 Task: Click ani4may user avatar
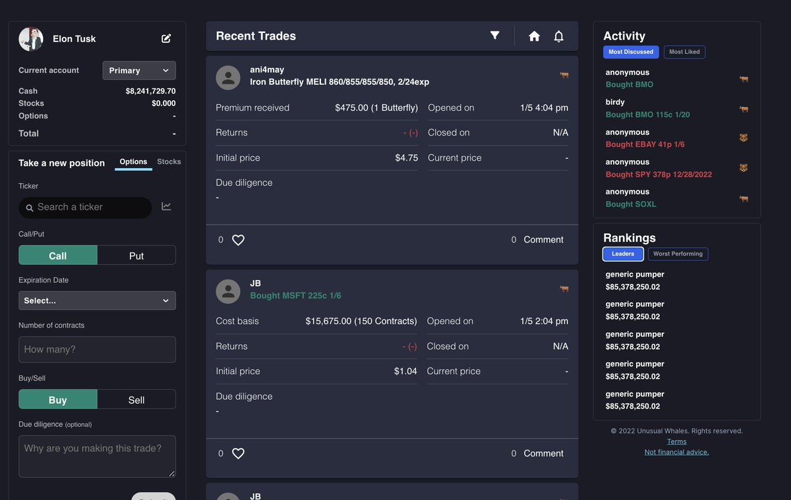point(228,78)
